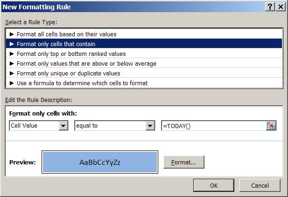Choose Format only values above or below average

(144, 63)
